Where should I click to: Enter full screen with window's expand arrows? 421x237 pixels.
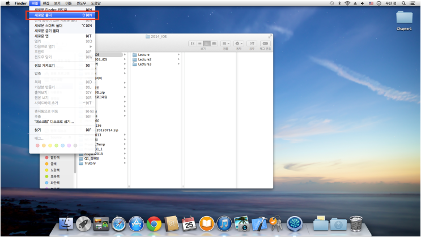(x=270, y=36)
